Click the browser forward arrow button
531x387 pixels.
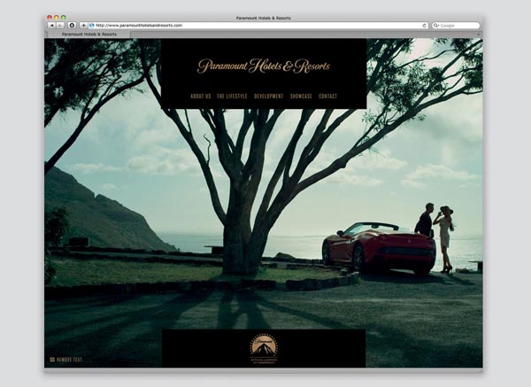pos(60,26)
